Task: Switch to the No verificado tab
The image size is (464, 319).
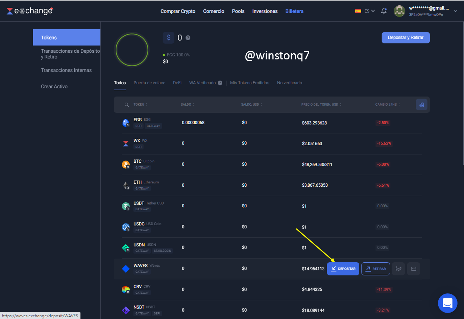Action: [290, 83]
